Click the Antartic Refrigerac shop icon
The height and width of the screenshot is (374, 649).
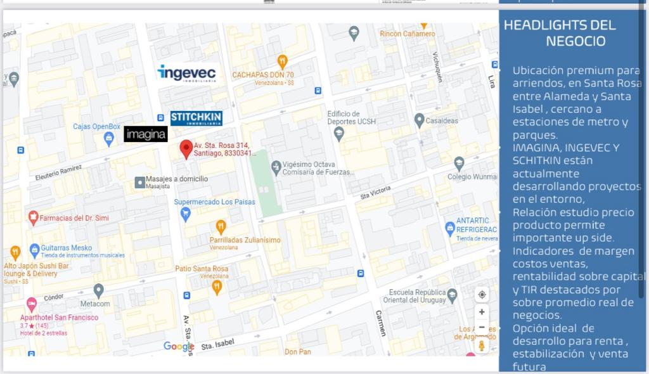pos(450,229)
